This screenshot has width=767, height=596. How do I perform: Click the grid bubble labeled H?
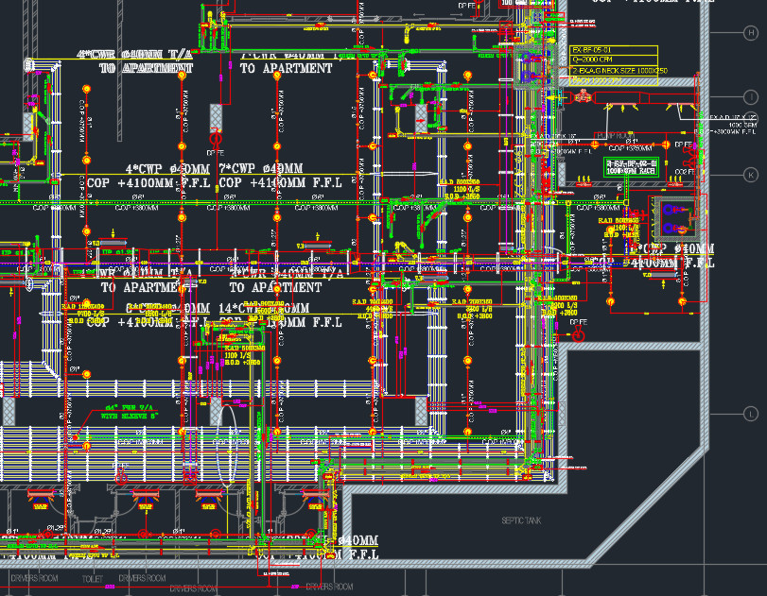(x=751, y=33)
